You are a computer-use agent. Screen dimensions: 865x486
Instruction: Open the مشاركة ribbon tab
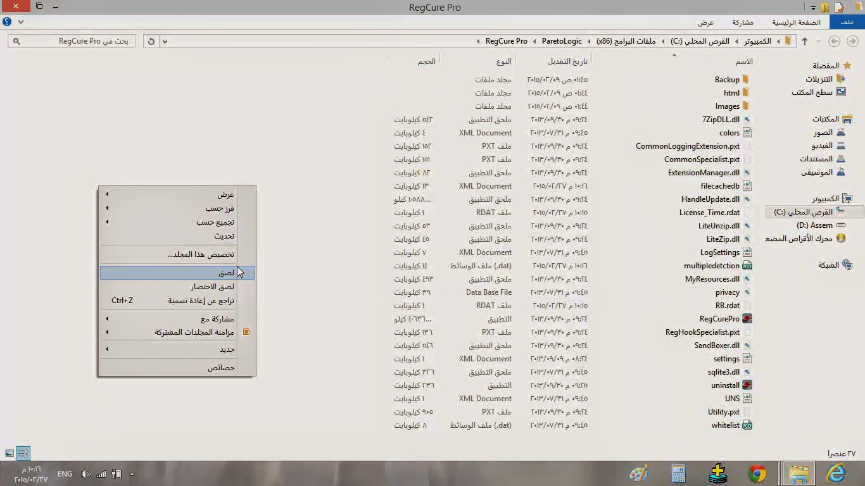point(743,22)
